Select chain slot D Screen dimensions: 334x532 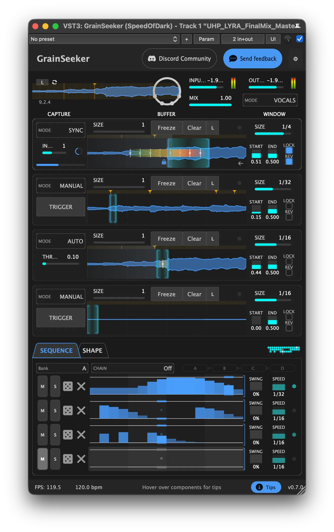(x=283, y=368)
